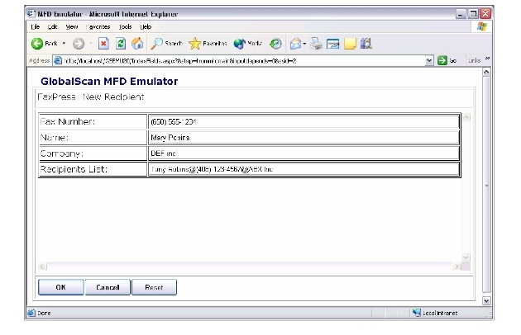Screen dimensions: 521x335
Task: Stop loading with the Stop icon
Action: click(x=103, y=44)
